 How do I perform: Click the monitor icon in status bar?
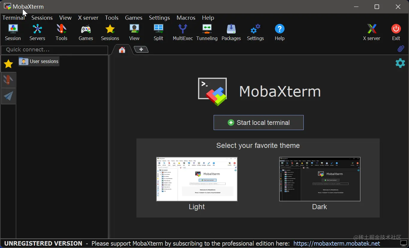pyautogui.click(x=404, y=243)
